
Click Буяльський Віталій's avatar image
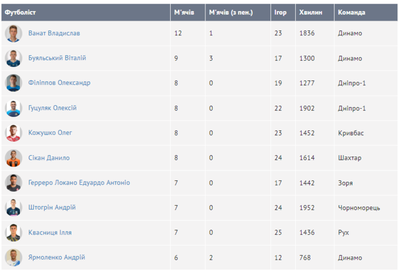[x=13, y=58]
